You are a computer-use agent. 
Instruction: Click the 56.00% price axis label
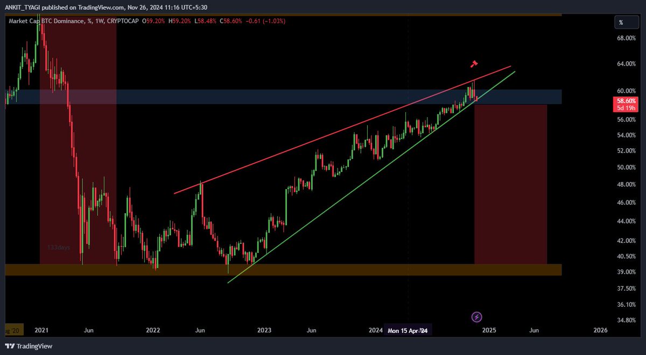click(626, 120)
